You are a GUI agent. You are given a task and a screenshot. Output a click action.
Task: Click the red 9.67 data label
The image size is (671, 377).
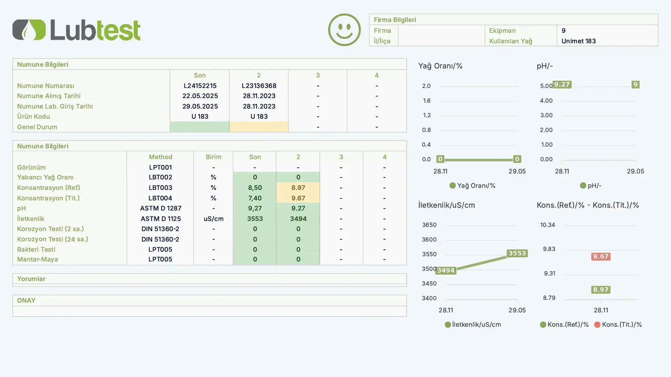pos(600,257)
